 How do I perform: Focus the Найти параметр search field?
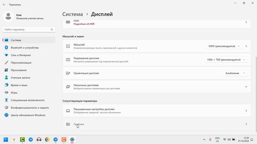point(29,29)
